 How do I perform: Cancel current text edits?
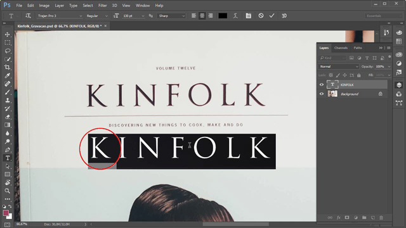(x=261, y=16)
